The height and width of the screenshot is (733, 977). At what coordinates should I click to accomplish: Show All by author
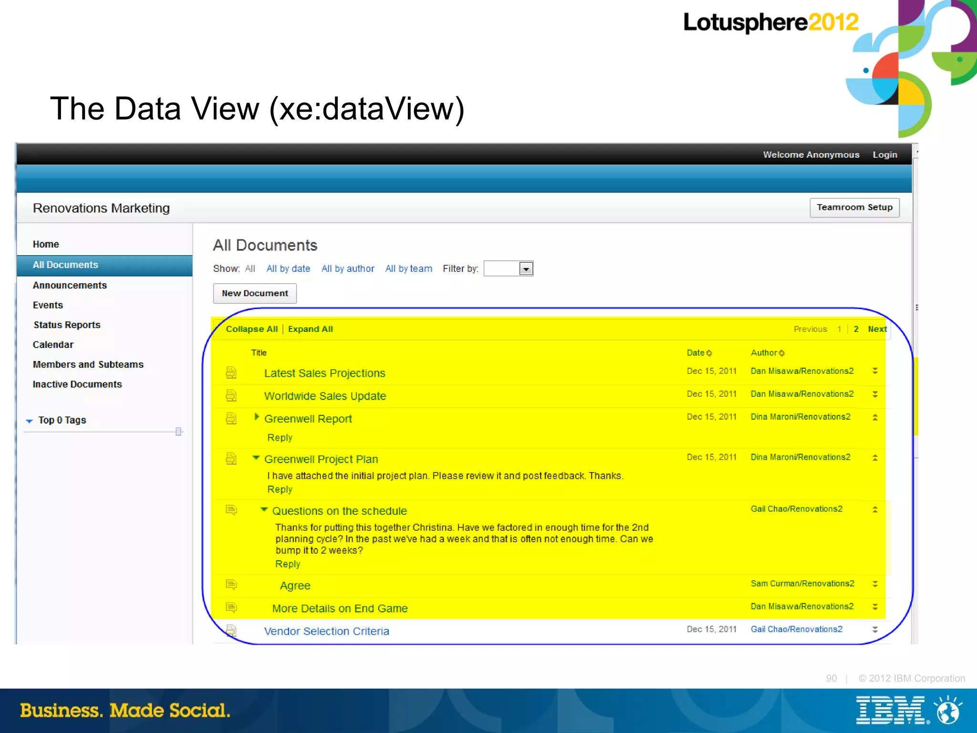tap(348, 268)
